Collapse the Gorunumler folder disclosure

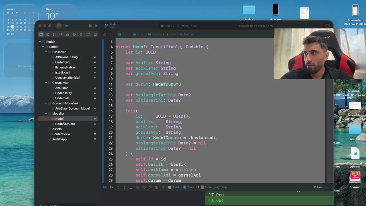pyautogui.click(x=46, y=83)
